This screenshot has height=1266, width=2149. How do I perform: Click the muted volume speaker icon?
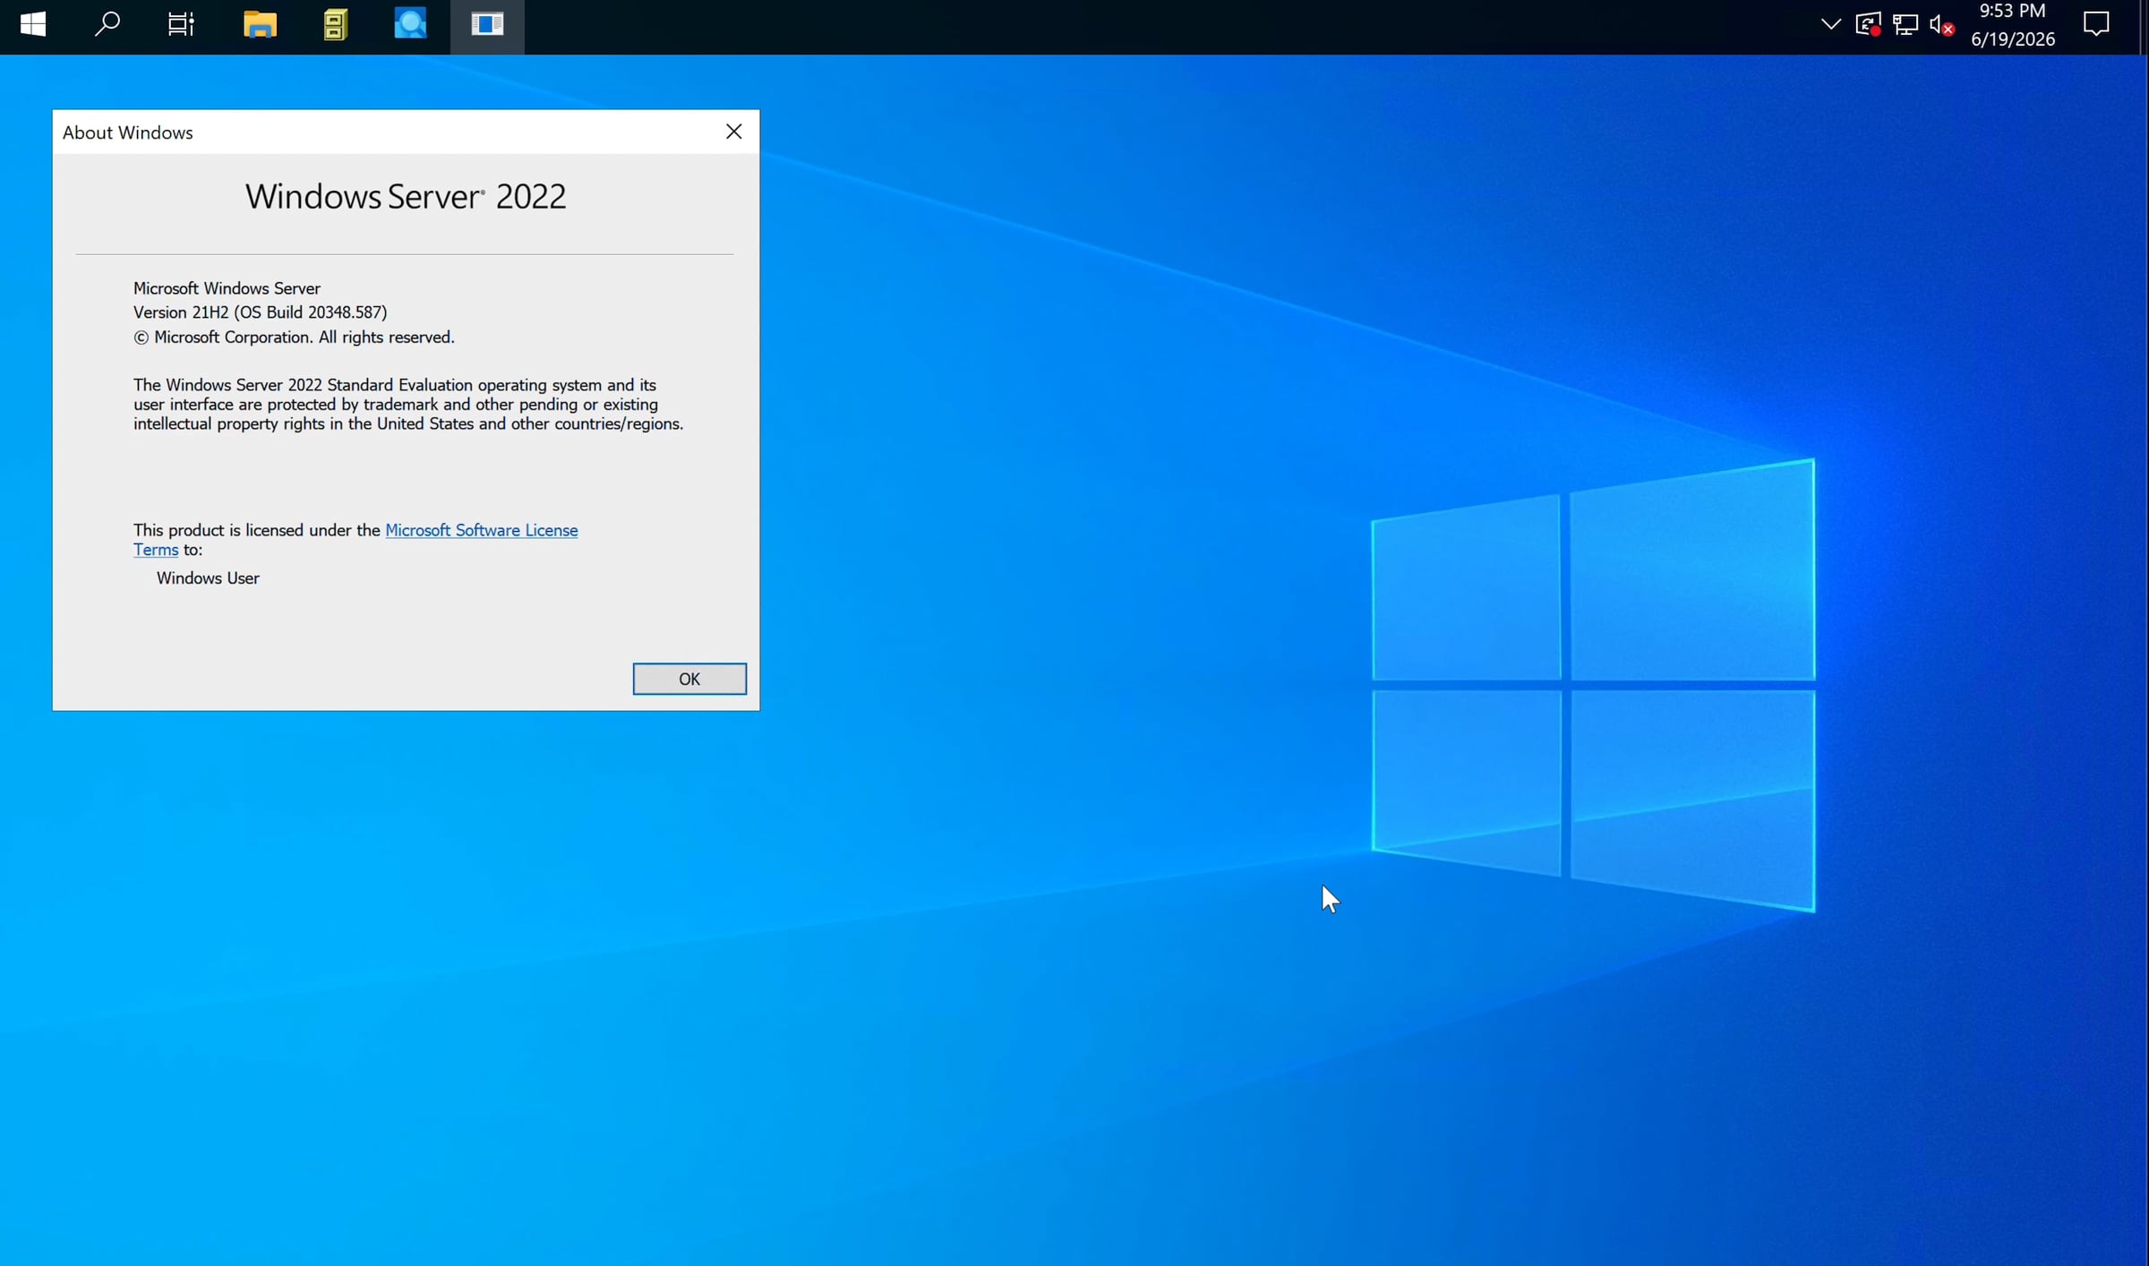click(x=1941, y=24)
